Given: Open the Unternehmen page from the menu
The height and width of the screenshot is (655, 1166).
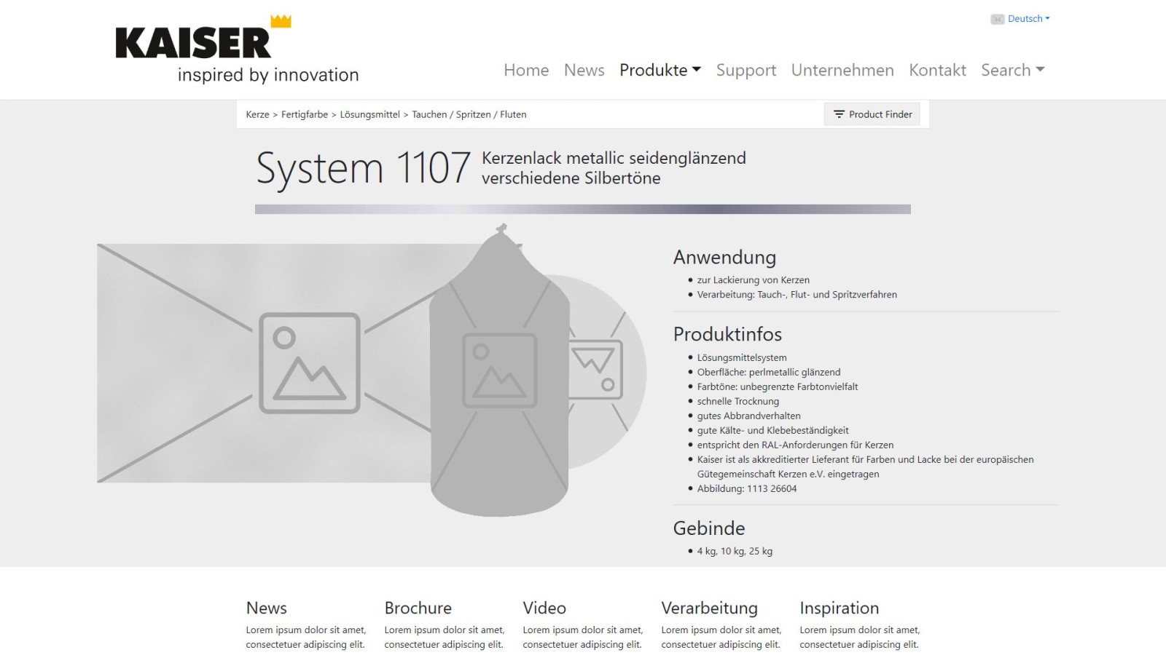Looking at the screenshot, I should tap(842, 70).
